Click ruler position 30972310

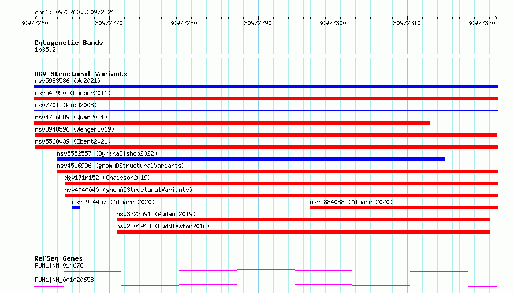[407, 23]
